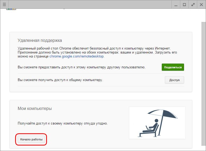Click the Удаленная поддержка heading
The width and height of the screenshot is (206, 151).
(x=40, y=40)
